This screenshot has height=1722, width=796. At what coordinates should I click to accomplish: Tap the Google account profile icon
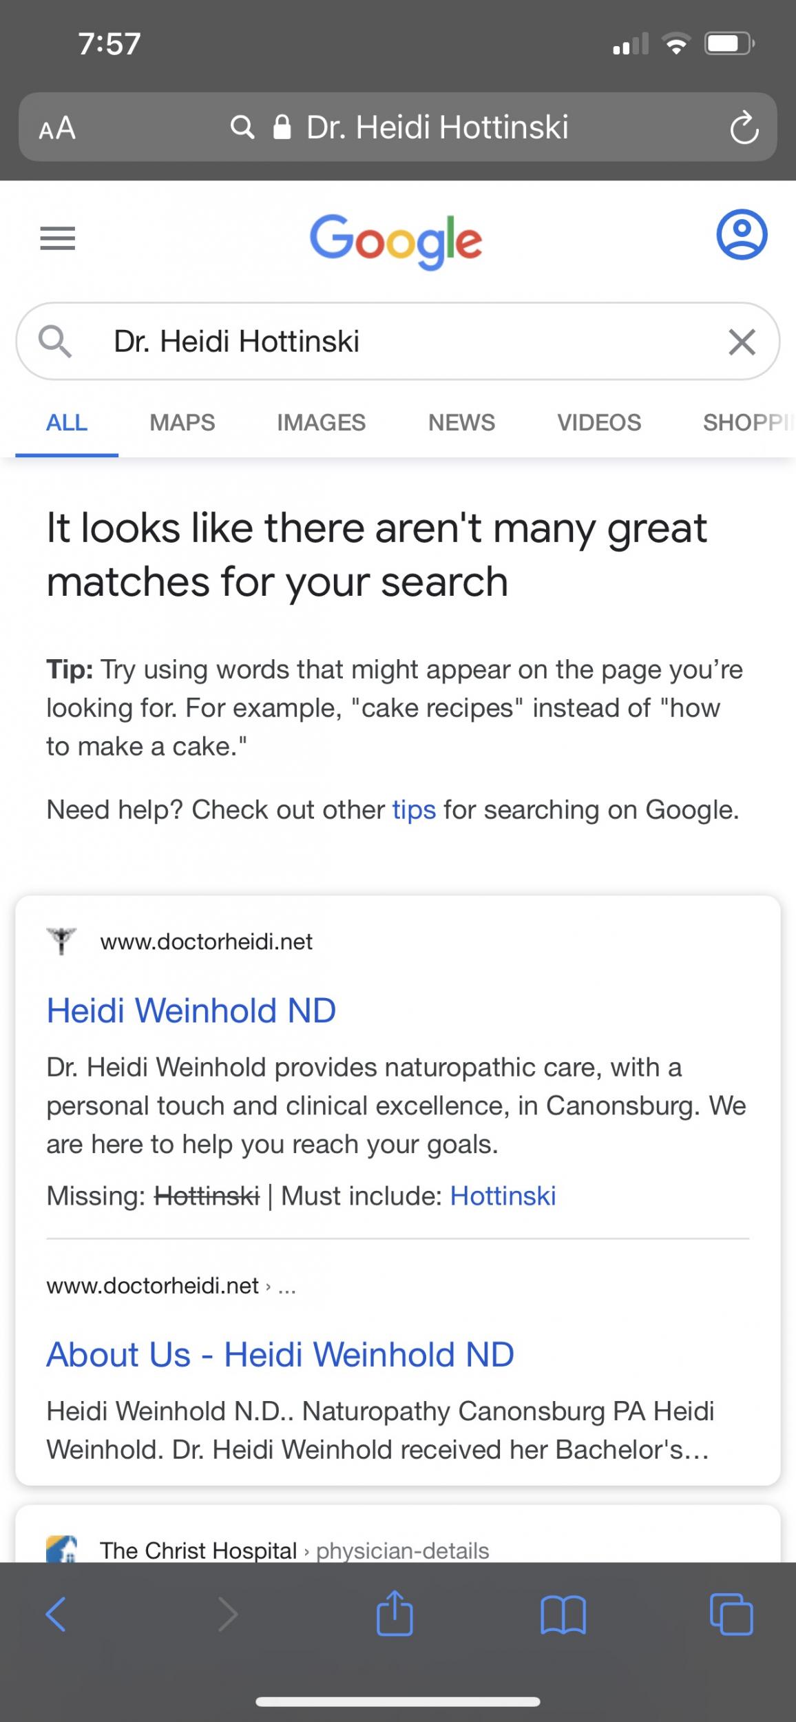tap(742, 235)
